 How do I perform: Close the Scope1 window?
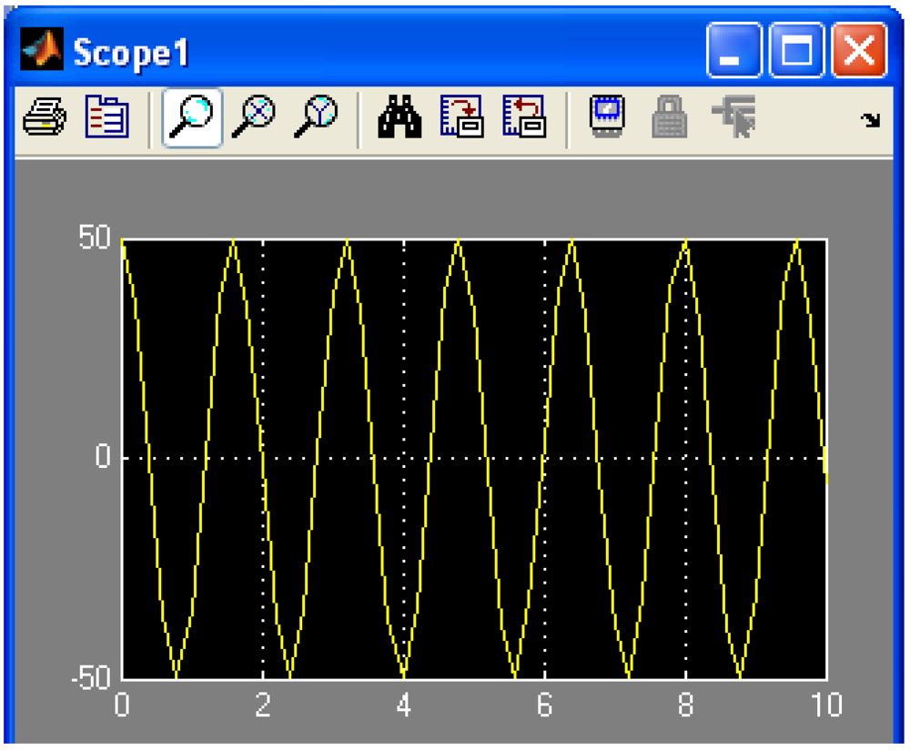(x=859, y=51)
